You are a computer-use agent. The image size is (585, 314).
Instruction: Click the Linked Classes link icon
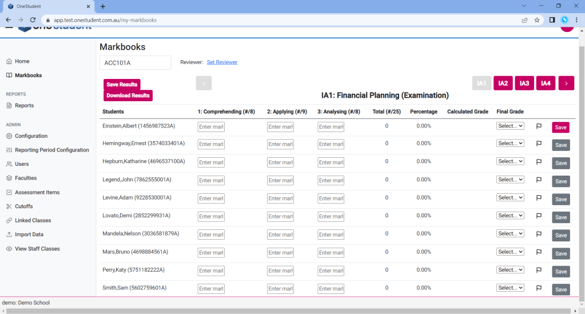click(9, 221)
